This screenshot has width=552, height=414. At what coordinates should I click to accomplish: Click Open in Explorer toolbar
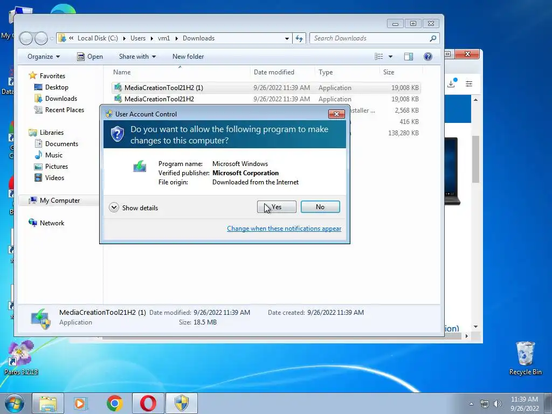tap(90, 57)
